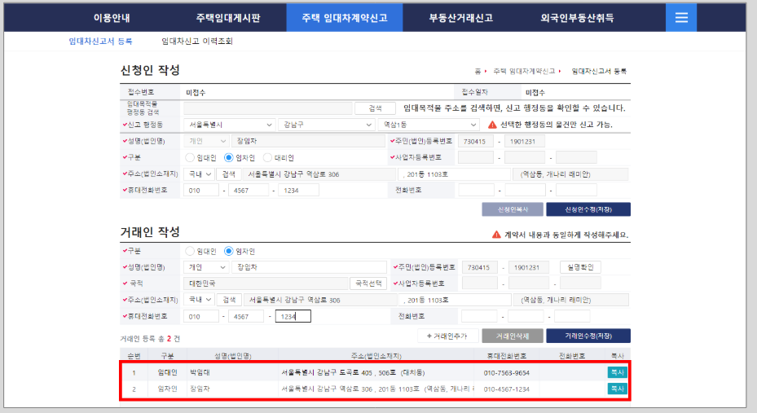Click warning icon beside 계약서 내용과 동일하게

tap(495, 235)
